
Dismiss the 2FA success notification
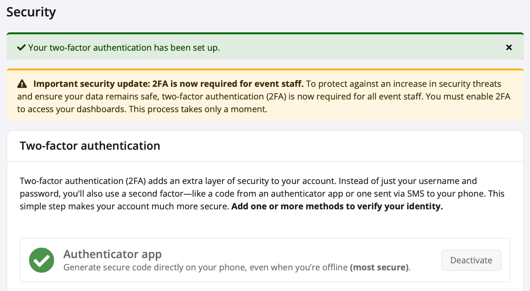pyautogui.click(x=509, y=47)
